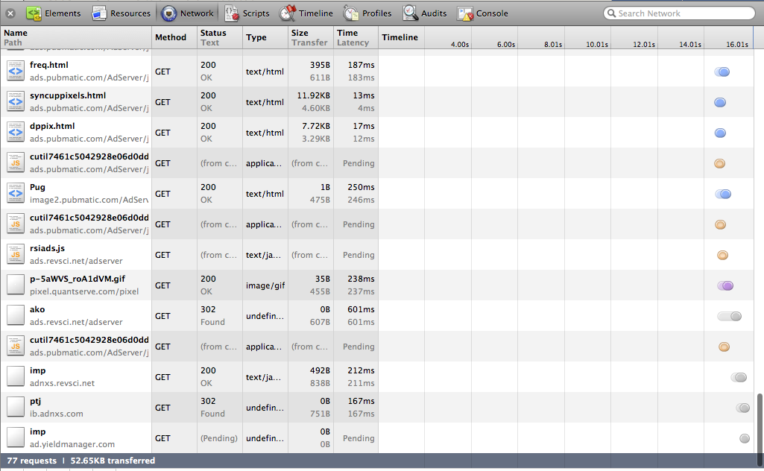Click the 7.72KB size cell

pos(316,126)
